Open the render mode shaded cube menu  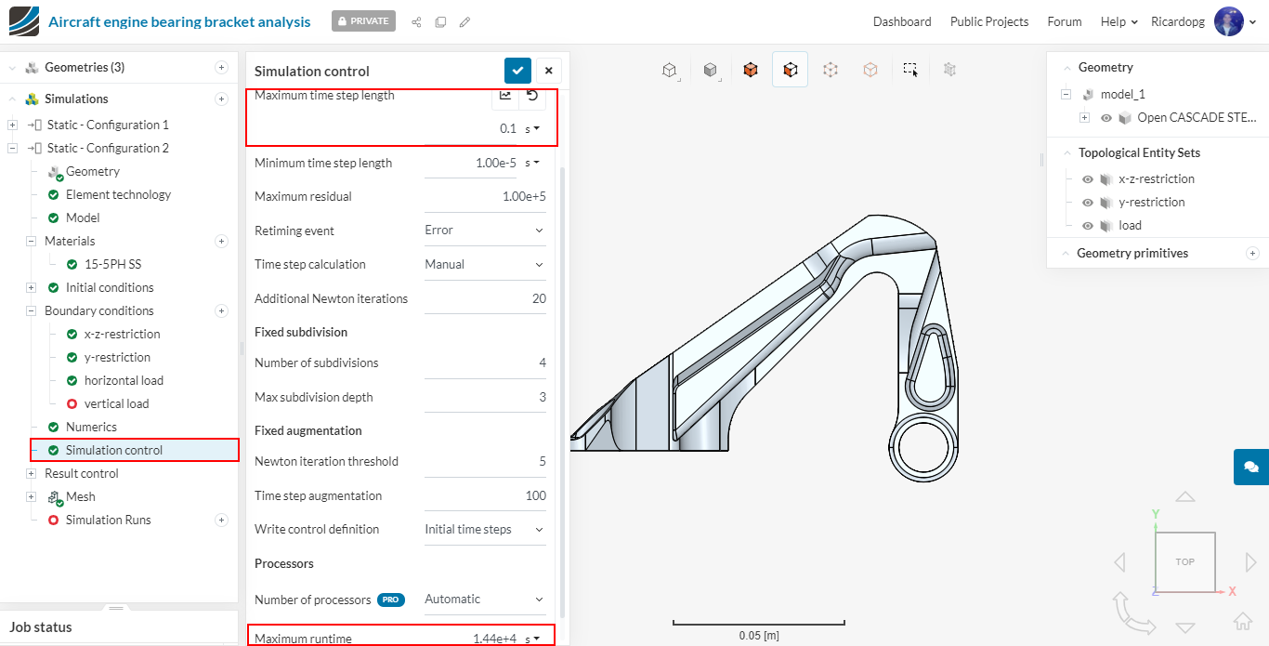(x=711, y=70)
